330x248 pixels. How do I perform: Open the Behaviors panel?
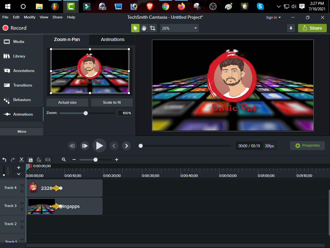(22, 100)
